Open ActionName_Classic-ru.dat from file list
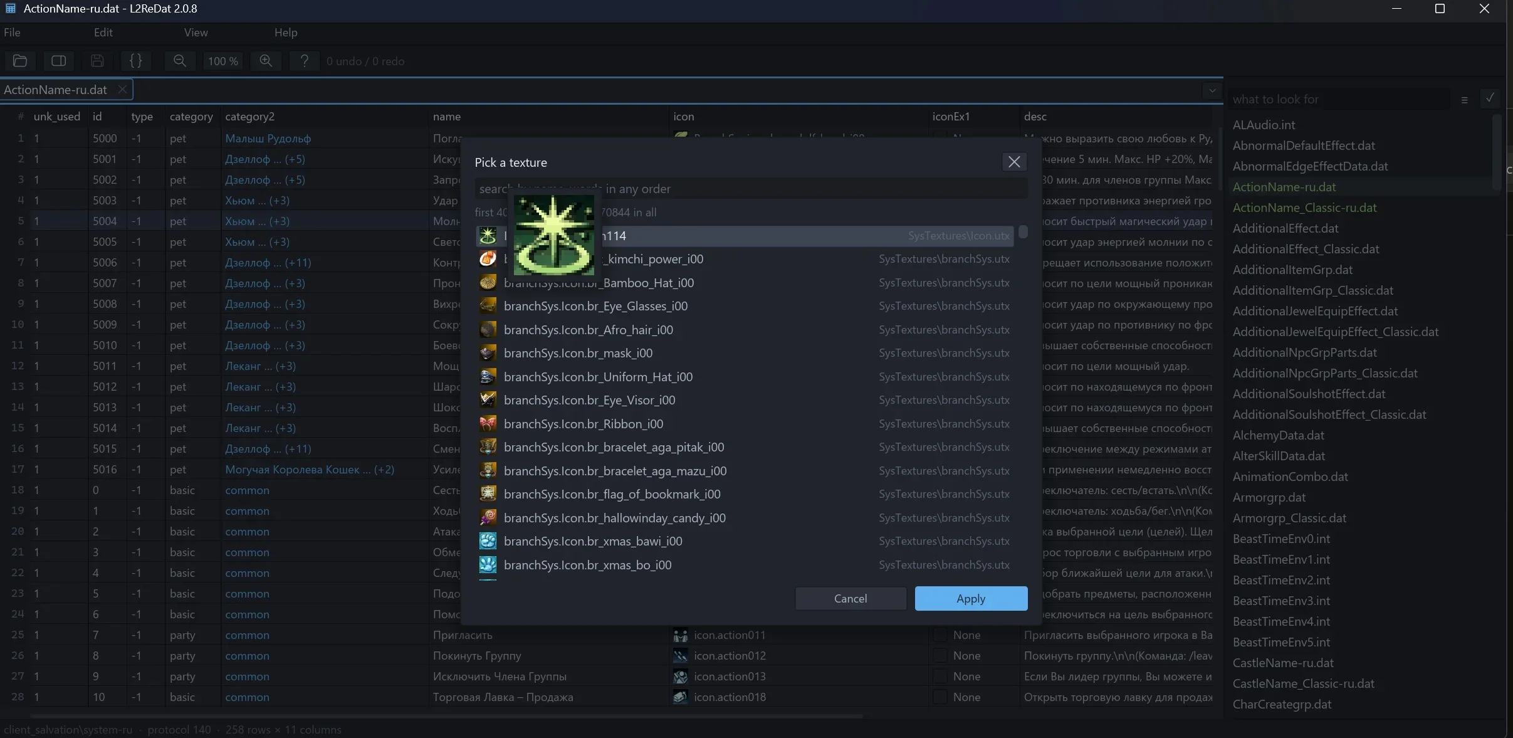Viewport: 1513px width, 738px height. click(x=1304, y=208)
